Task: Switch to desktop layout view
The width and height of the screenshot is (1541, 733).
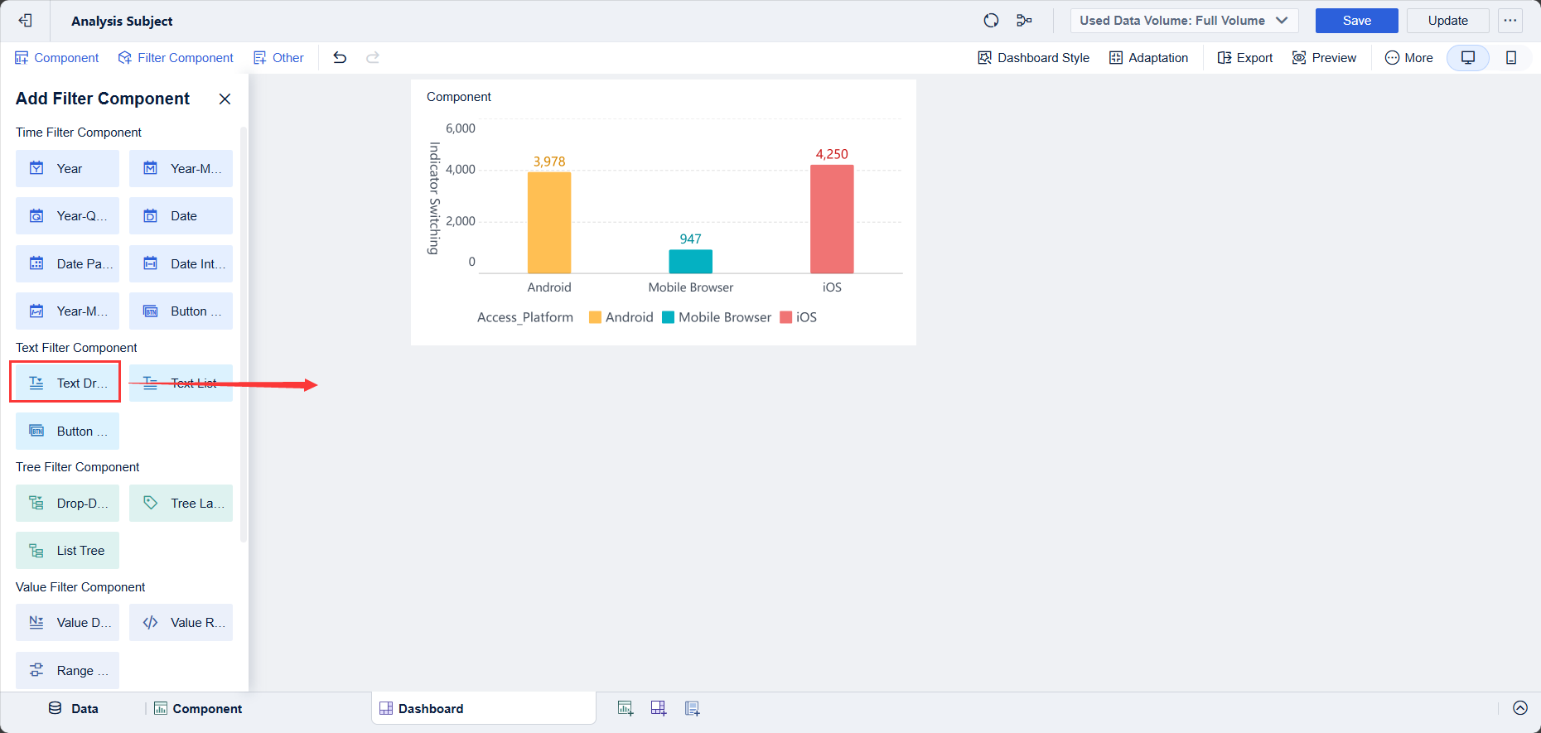Action: click(x=1468, y=58)
